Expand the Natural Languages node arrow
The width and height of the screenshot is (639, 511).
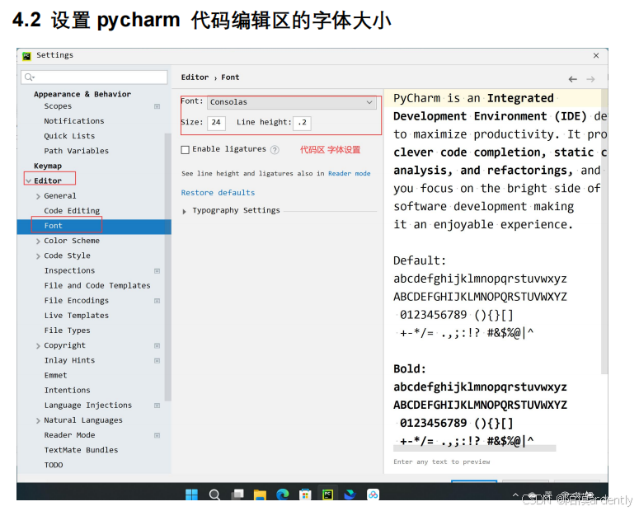(x=38, y=420)
